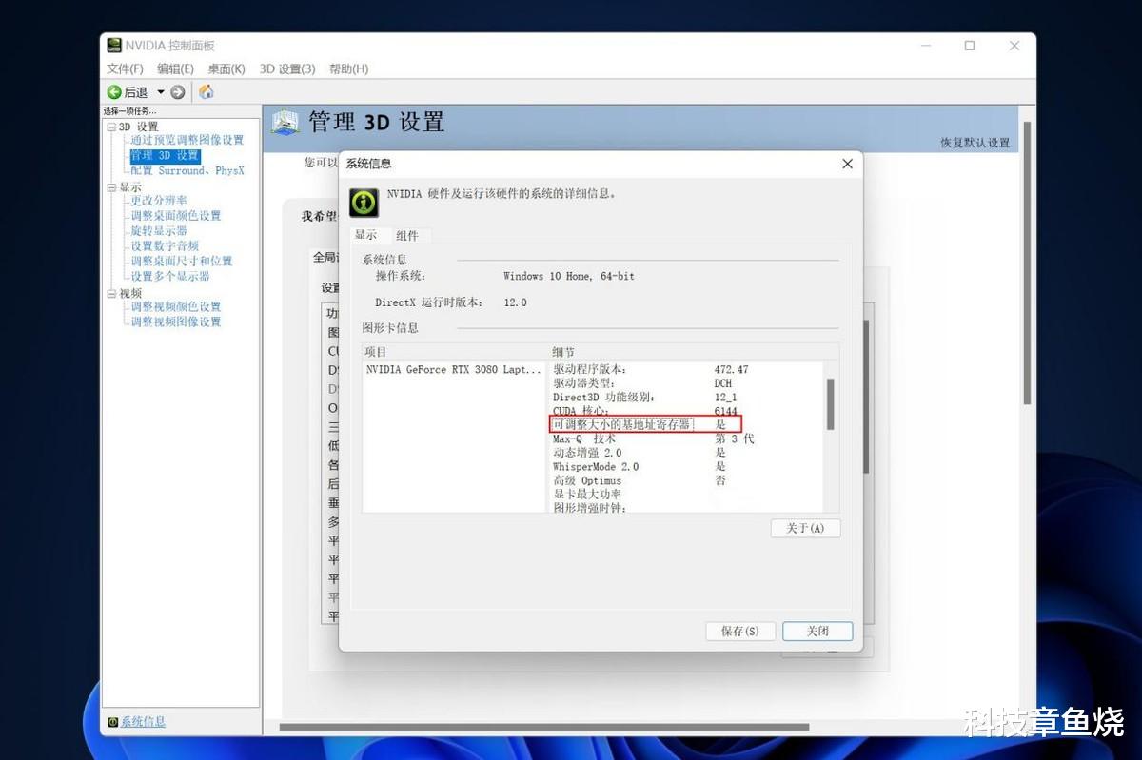Open 更改分辨率 under 显示
Screen dimensions: 1142x760
[158, 201]
